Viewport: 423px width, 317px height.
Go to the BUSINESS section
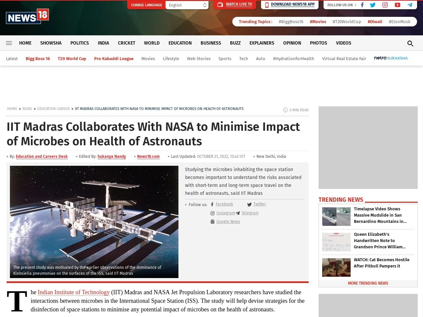(x=211, y=43)
